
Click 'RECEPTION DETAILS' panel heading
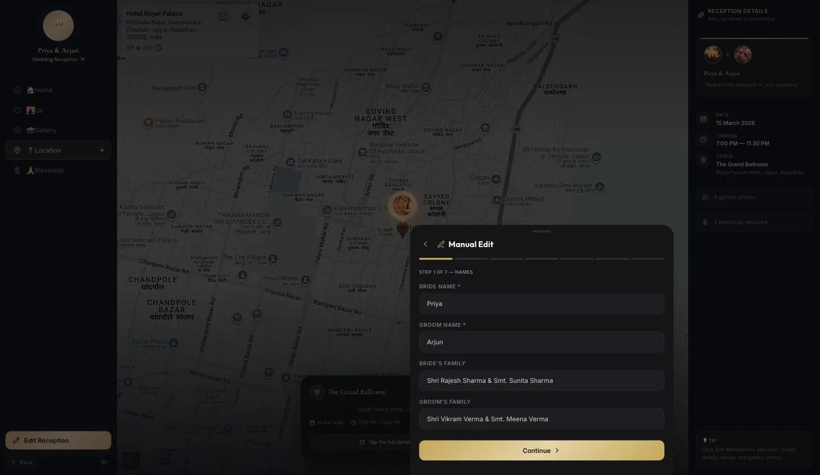737,11
